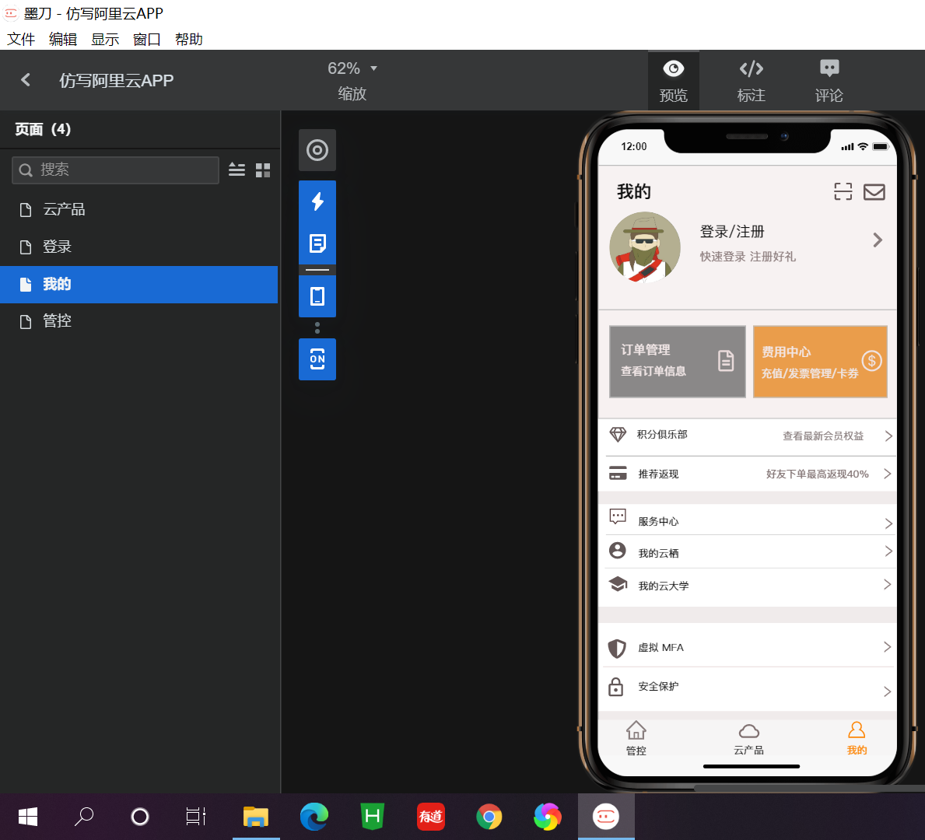
Task: Open 查看最新会员权益 link
Action: 823,436
